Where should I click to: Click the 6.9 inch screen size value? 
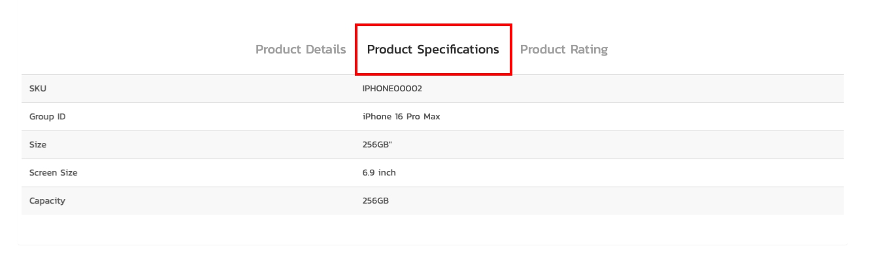point(379,173)
